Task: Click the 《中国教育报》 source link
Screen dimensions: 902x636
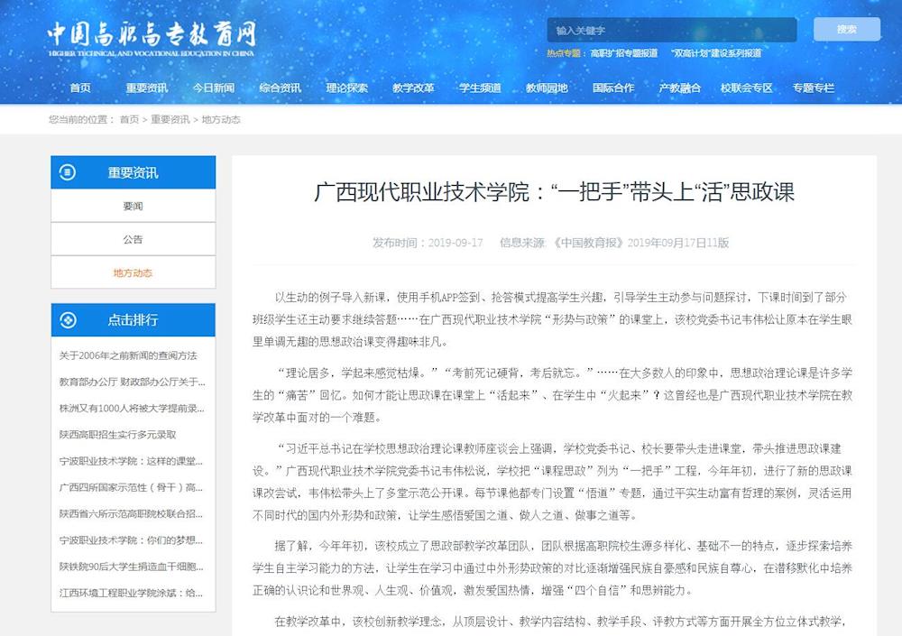Action: (x=587, y=243)
